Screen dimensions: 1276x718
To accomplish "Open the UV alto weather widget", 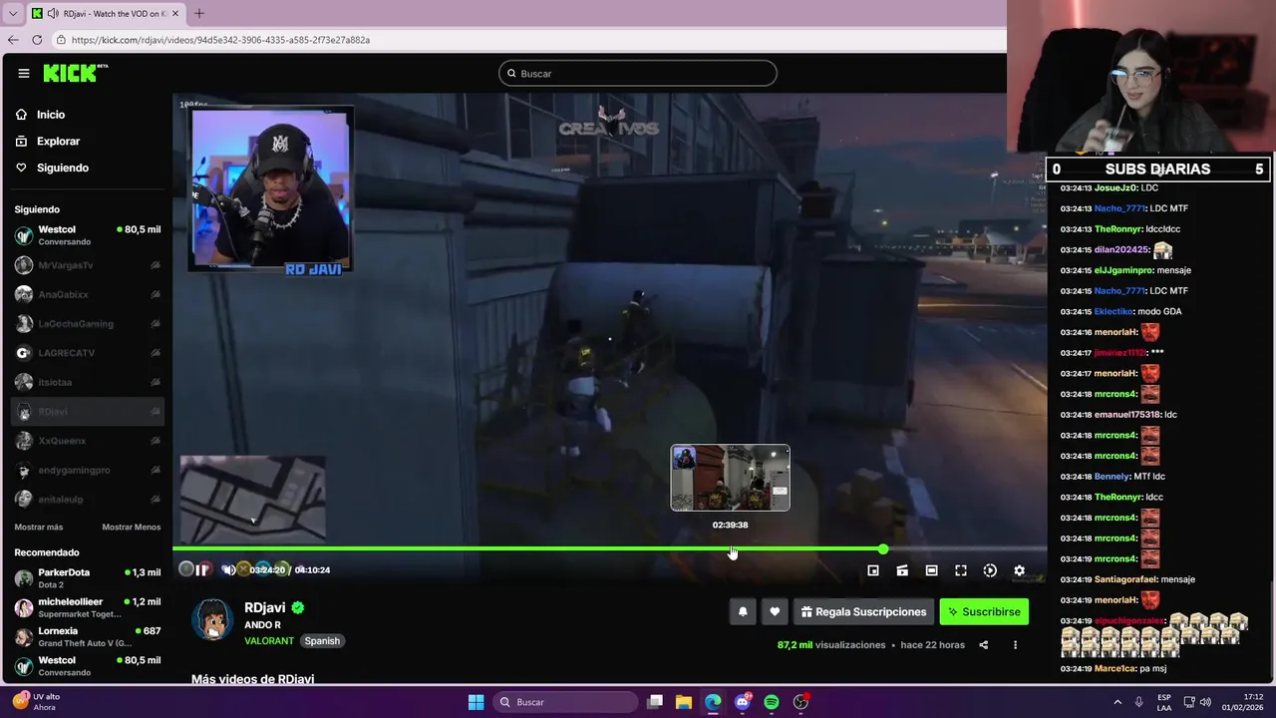I will [x=38, y=702].
